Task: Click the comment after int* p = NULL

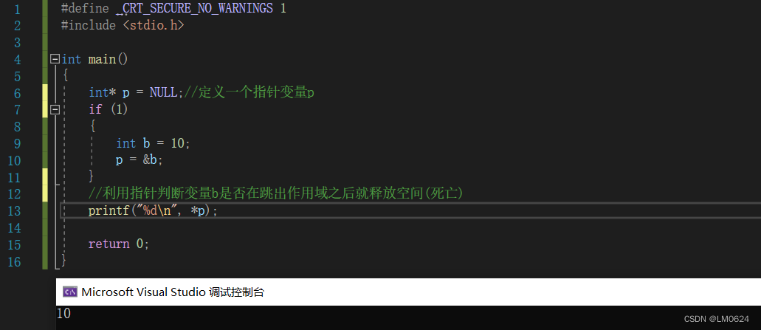Action: tap(249, 92)
